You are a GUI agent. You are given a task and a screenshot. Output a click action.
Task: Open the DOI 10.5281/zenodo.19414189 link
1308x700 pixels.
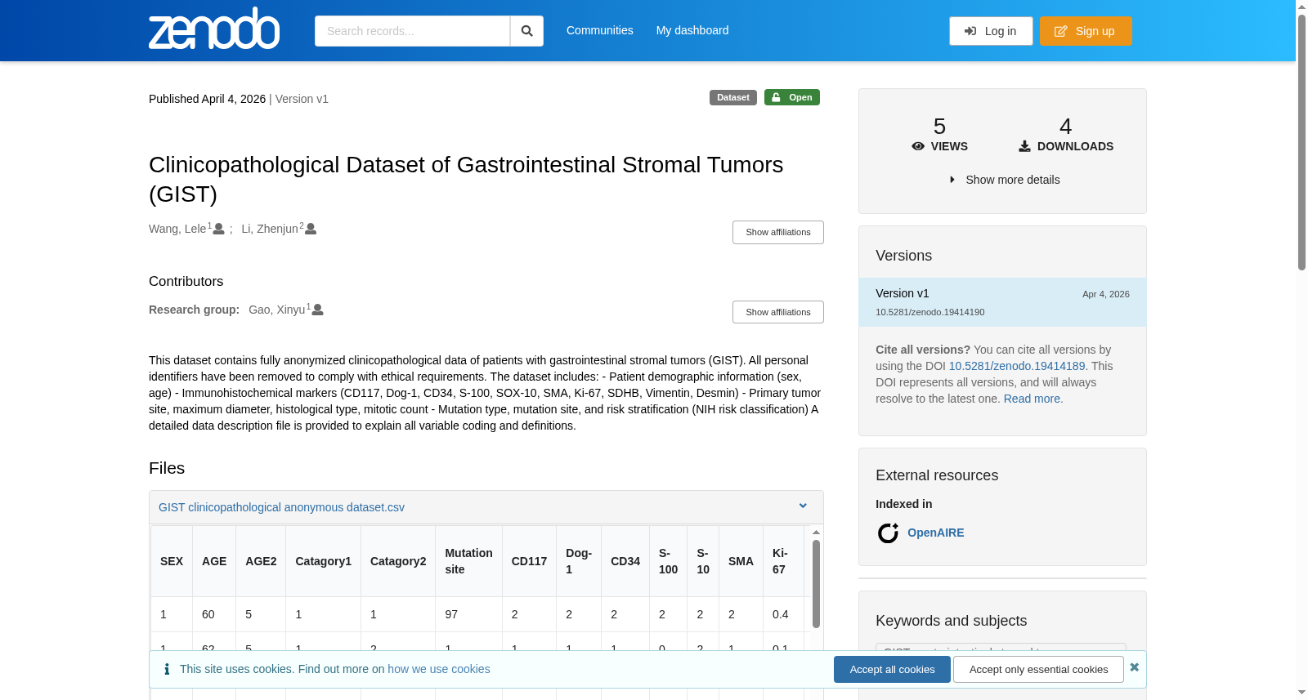click(1017, 366)
